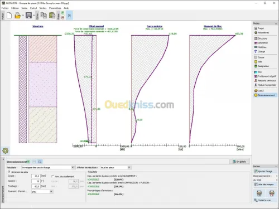Click the settings gear icon on left
Viewport: 279px width, 209px height.
pyautogui.click(x=6, y=150)
